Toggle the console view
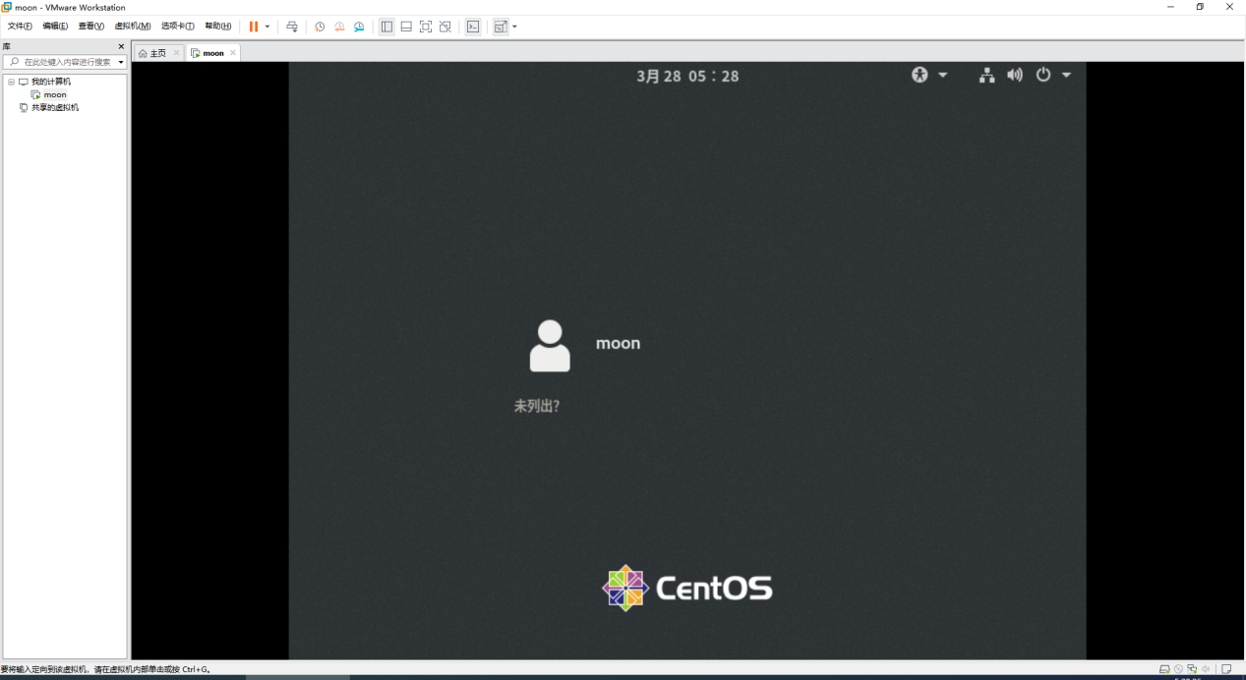Viewport: 1246px width, 680px height. click(x=473, y=27)
